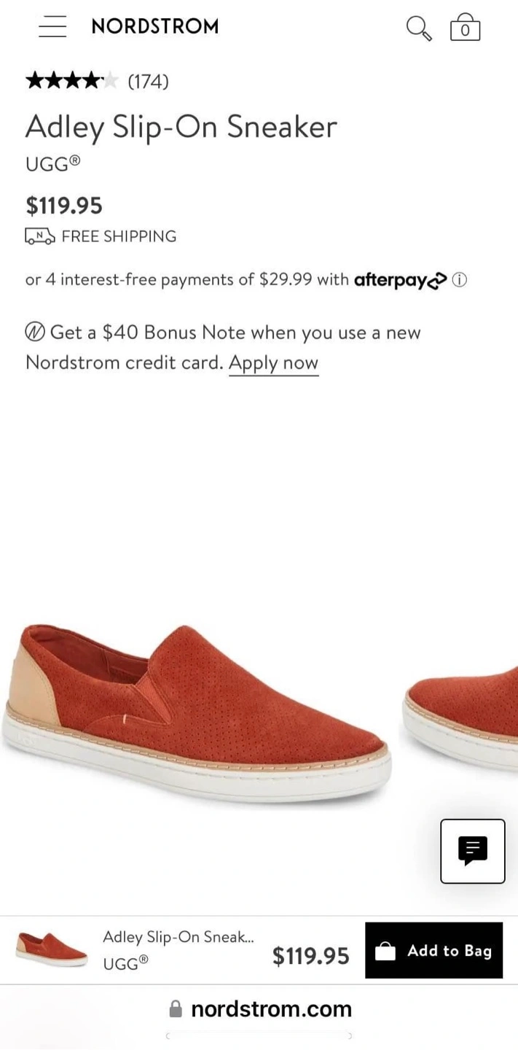
Task: Click the Adley Slip-On Sneak... bottom bar title
Action: pos(178,938)
